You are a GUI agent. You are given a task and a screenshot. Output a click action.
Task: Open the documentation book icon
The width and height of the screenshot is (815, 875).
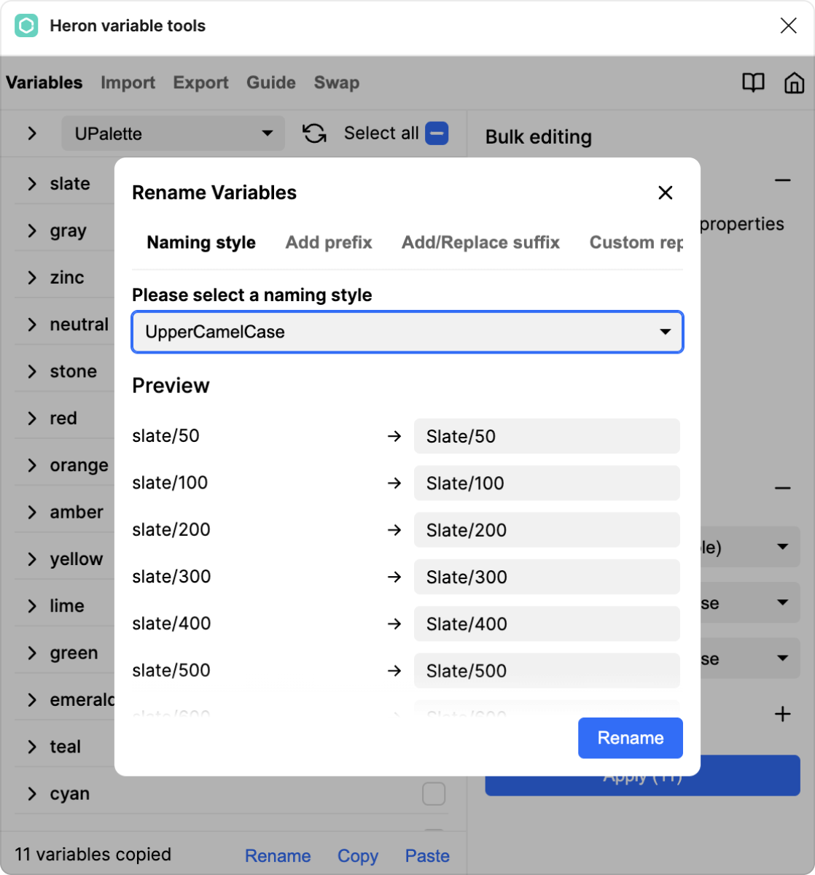click(753, 82)
